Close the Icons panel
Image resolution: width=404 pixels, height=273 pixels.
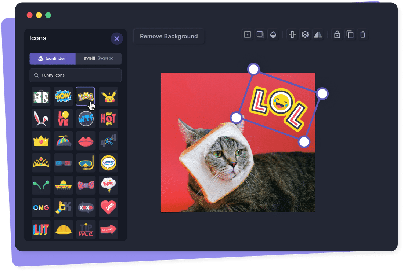[117, 38]
